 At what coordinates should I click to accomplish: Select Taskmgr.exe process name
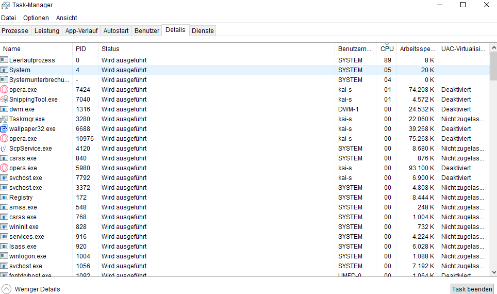[x=27, y=119]
